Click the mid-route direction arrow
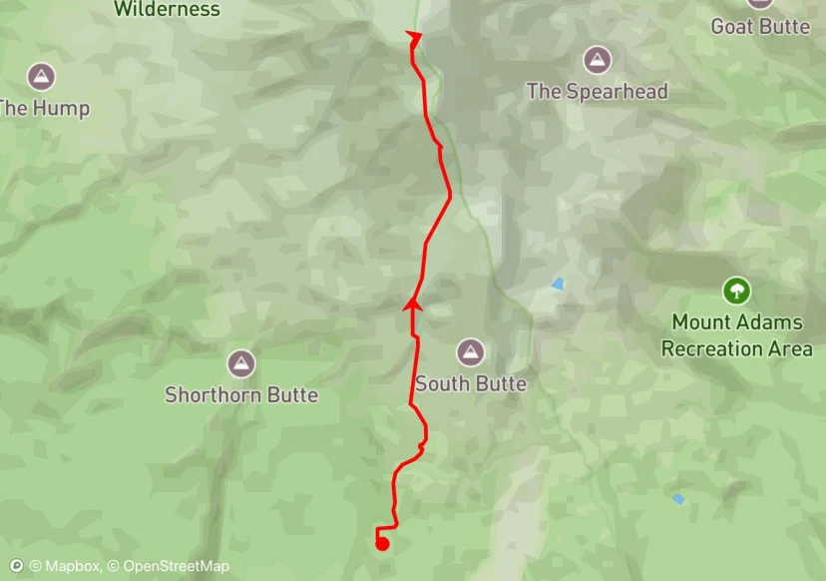The height and width of the screenshot is (581, 826). 412,304
